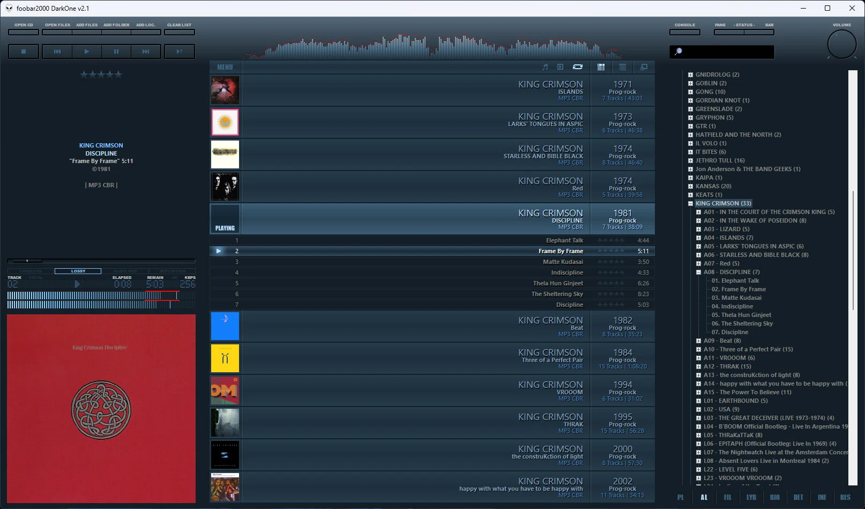Image resolution: width=865 pixels, height=509 pixels.
Task: Play a random track button
Action: pos(180,51)
